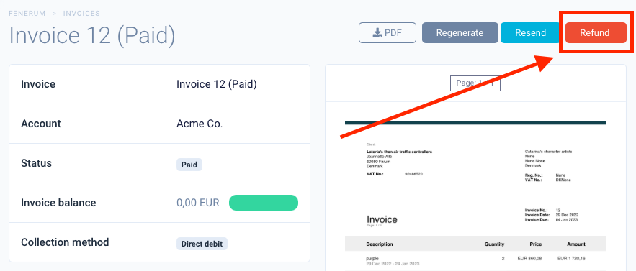Open the FENERUM breadcrumb link
Viewport: 636px width, 271px height.
pyautogui.click(x=27, y=14)
